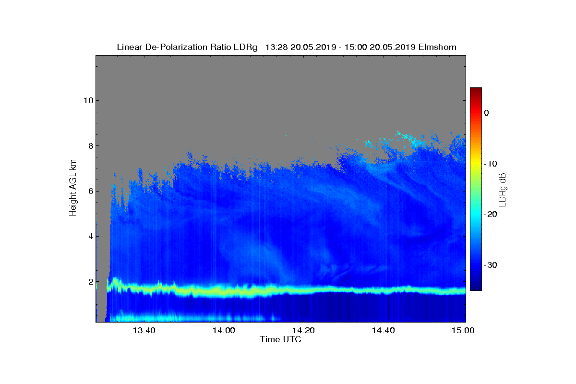
Task: Click the cyan region of the colorbar
Action: pos(476,215)
